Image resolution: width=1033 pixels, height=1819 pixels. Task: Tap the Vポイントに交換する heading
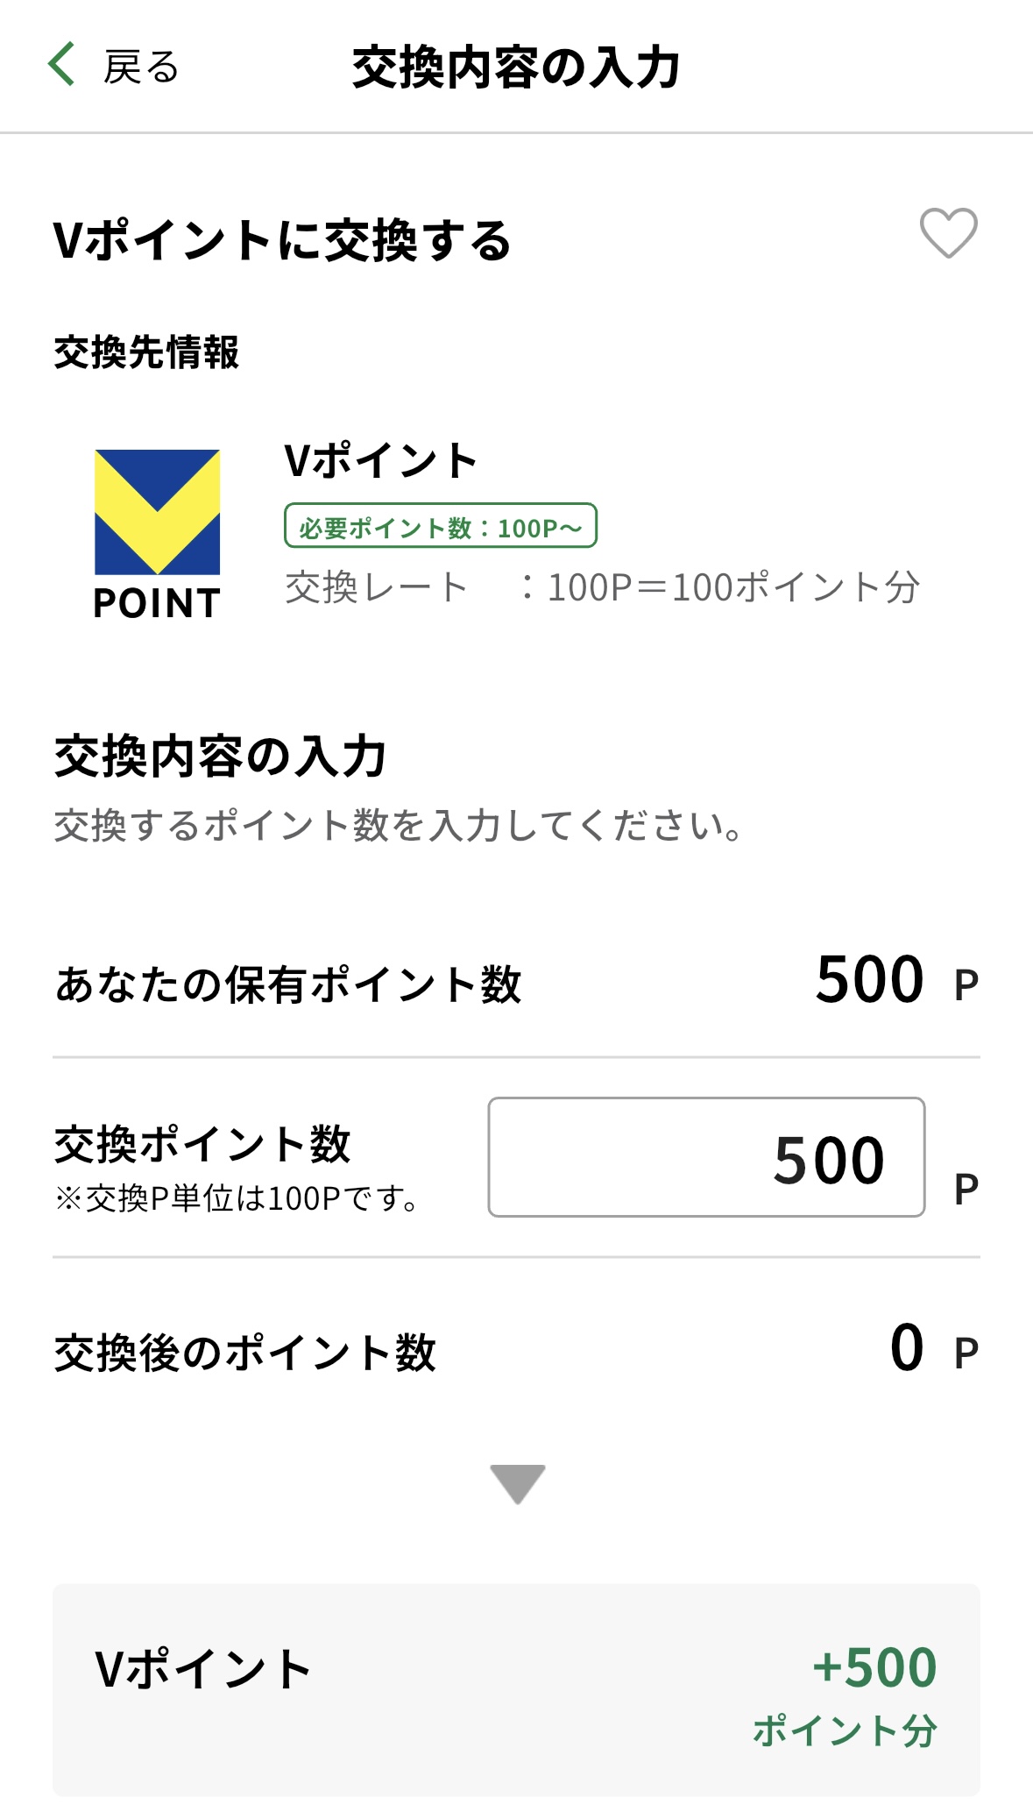click(x=282, y=240)
